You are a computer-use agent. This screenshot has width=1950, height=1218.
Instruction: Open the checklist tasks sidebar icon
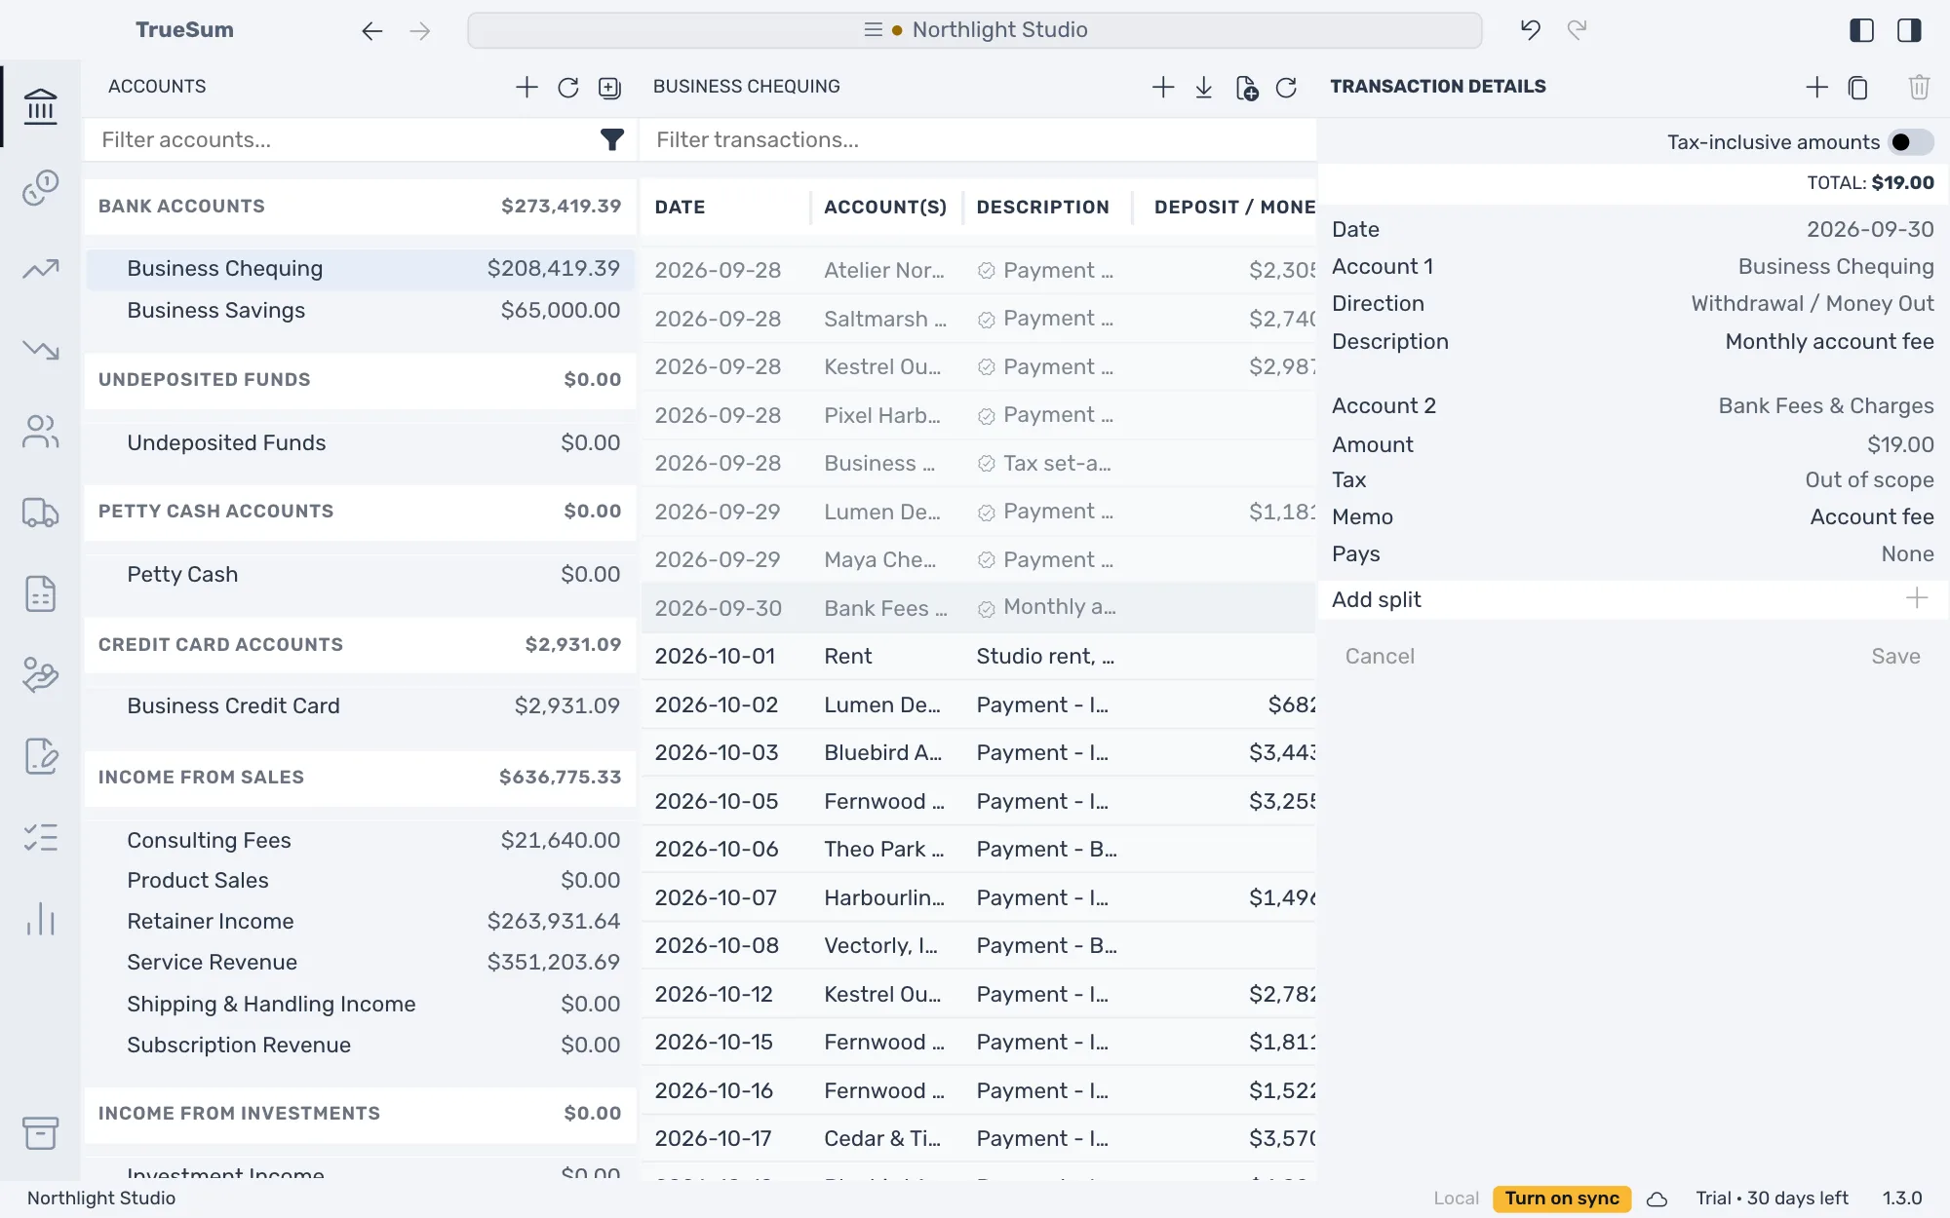coord(40,838)
